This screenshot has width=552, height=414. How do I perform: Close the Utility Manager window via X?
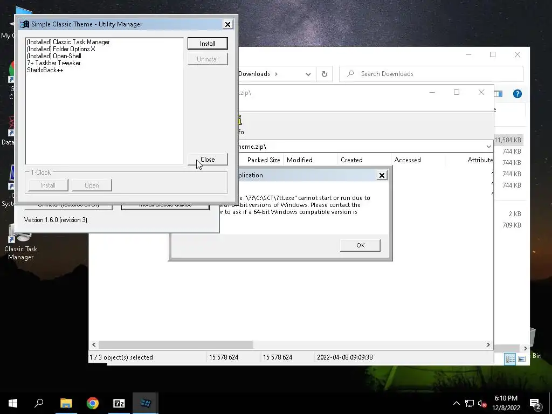(228, 24)
